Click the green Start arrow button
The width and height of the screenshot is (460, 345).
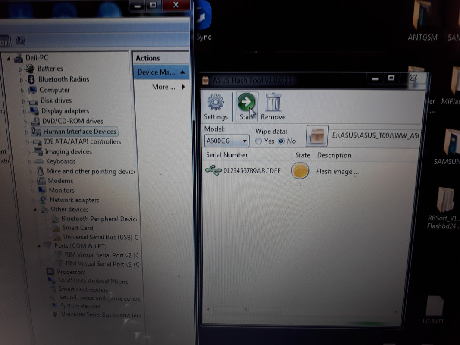[247, 107]
